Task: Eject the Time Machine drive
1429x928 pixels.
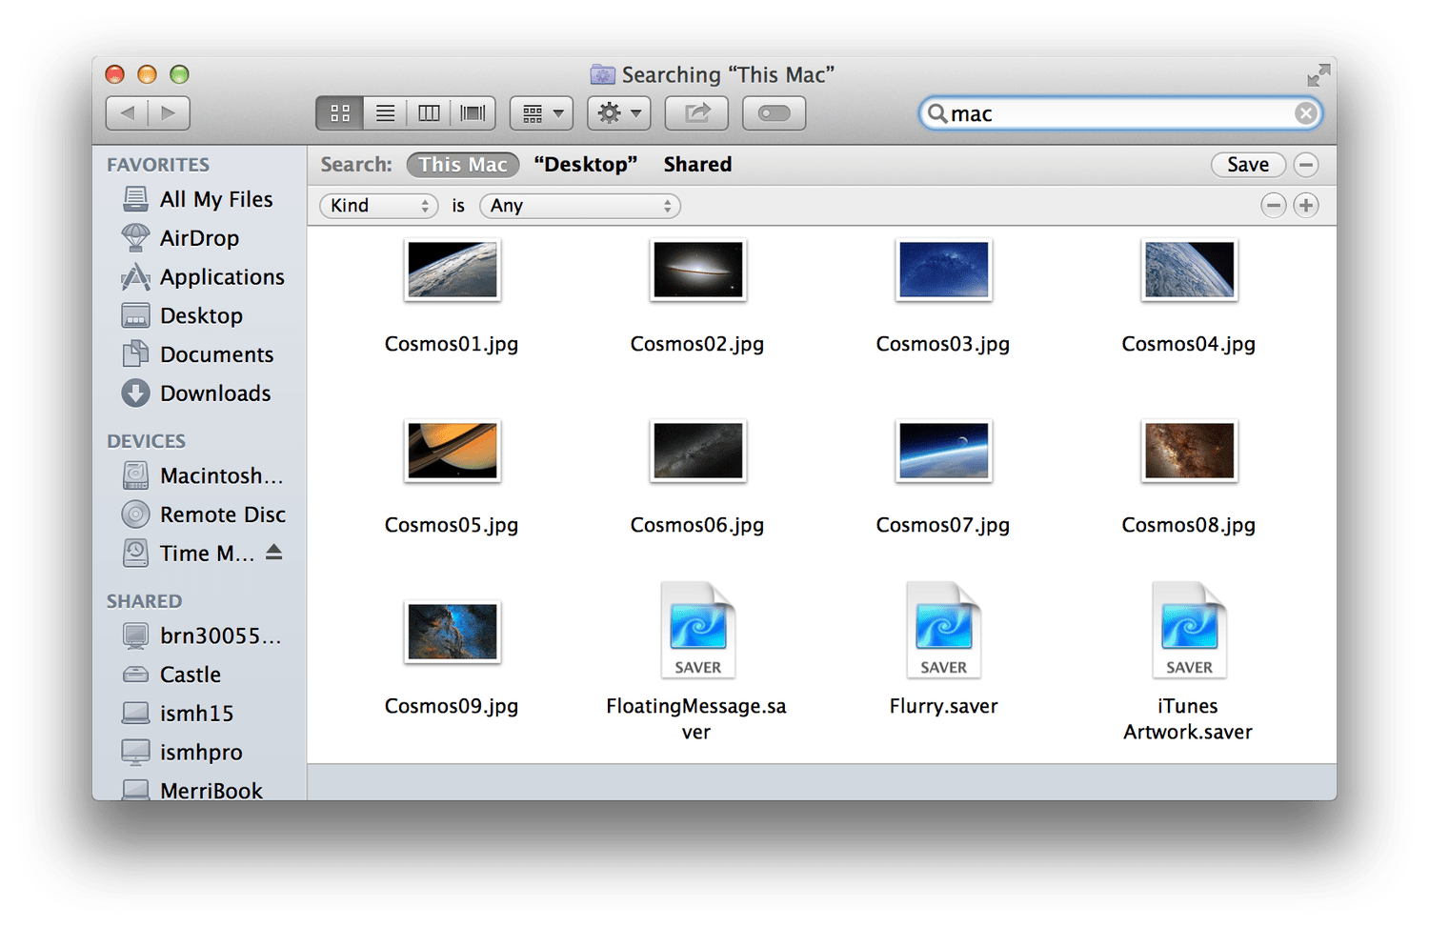Action: pos(274,552)
